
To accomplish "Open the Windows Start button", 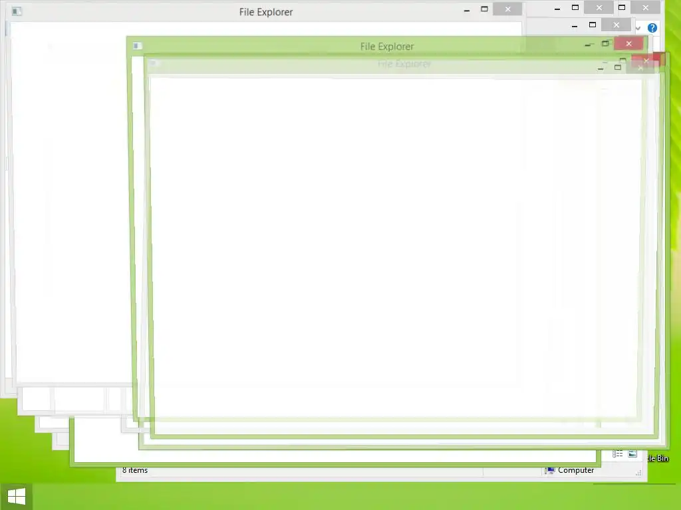I will tap(16, 497).
